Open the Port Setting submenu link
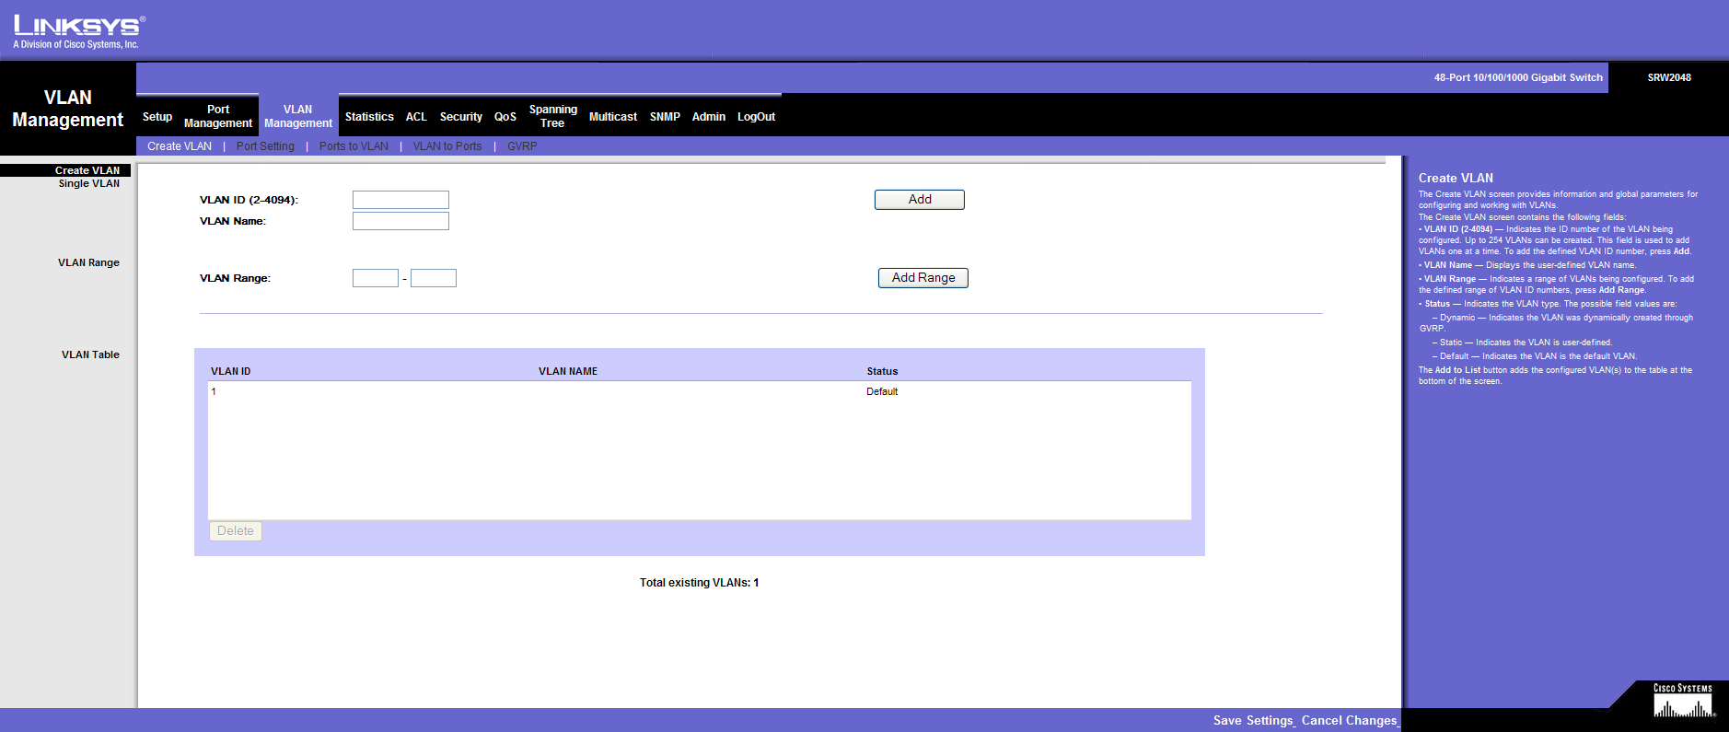The width and height of the screenshot is (1729, 732). tap(265, 146)
